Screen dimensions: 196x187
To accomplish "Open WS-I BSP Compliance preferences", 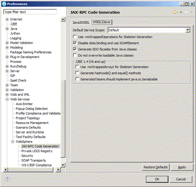I will click(36, 165).
